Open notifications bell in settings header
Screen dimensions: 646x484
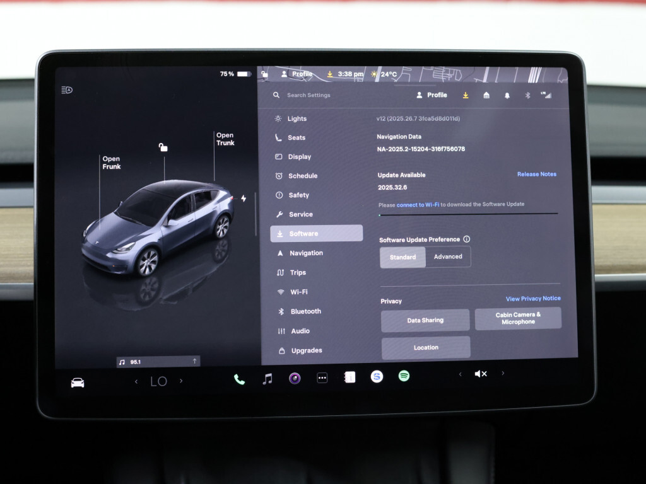click(x=507, y=95)
